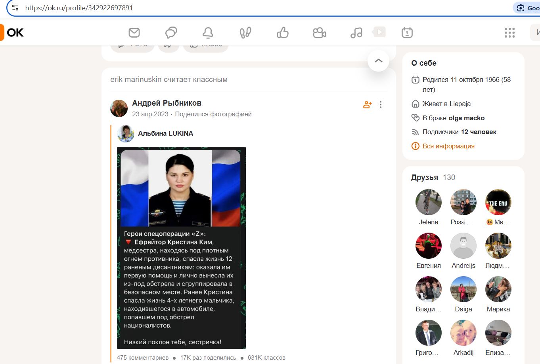Click the Google Lens icon in address bar
Screen dimensions: 540x364
point(521,8)
